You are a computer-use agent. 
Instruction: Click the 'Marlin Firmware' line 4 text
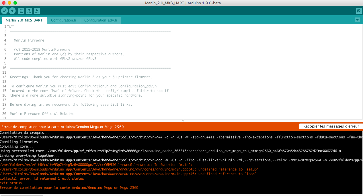29,40
